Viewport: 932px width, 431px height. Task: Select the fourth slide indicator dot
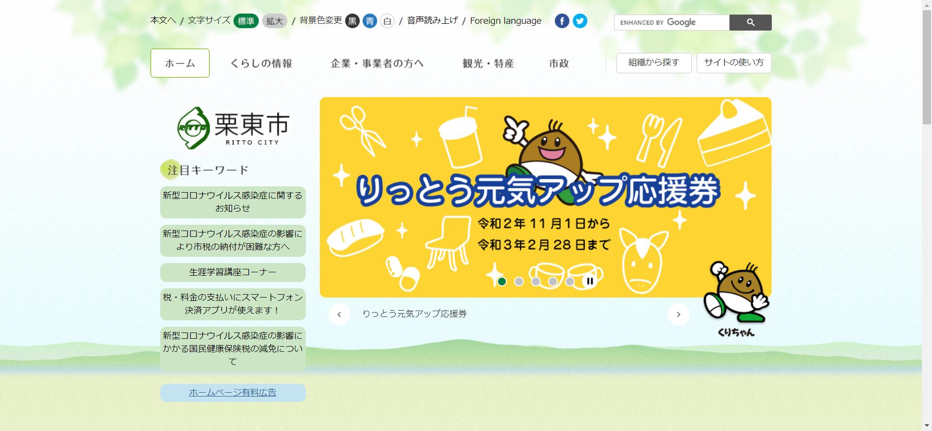click(x=553, y=282)
